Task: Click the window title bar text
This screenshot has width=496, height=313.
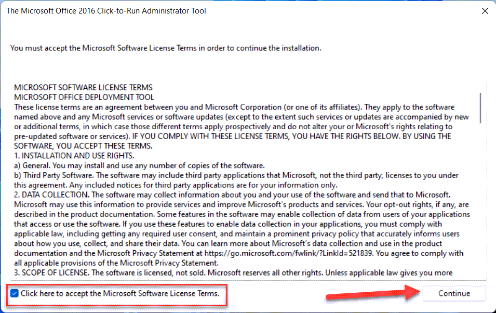Action: (x=106, y=11)
